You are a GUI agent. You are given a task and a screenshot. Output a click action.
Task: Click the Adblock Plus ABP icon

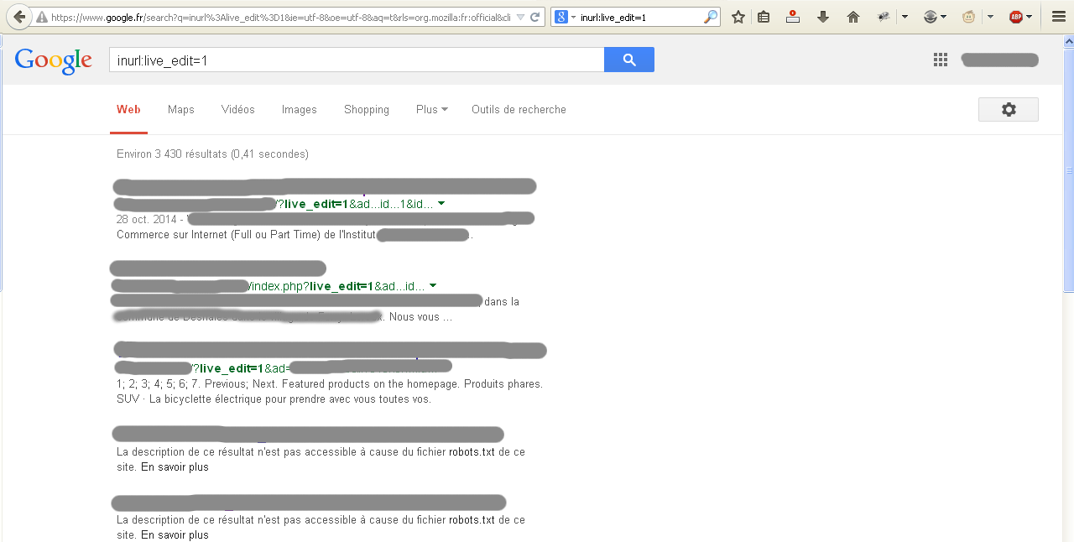click(1016, 17)
